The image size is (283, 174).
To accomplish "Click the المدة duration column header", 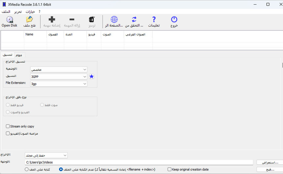I will click(x=75, y=34).
